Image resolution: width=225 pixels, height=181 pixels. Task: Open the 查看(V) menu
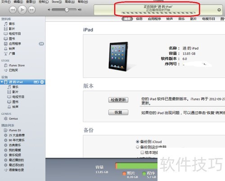(x=31, y=2)
